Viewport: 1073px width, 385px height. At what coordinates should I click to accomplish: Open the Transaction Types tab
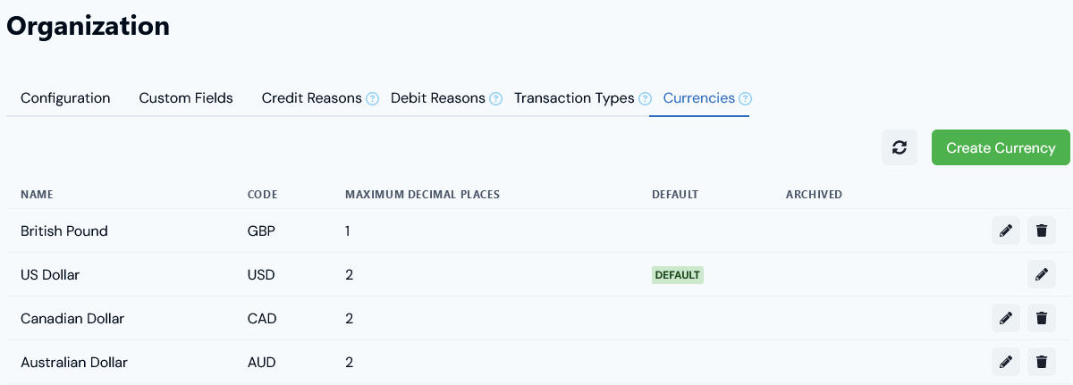coord(574,98)
